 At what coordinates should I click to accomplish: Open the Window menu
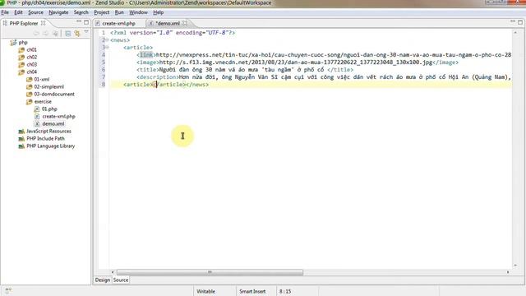point(139,12)
